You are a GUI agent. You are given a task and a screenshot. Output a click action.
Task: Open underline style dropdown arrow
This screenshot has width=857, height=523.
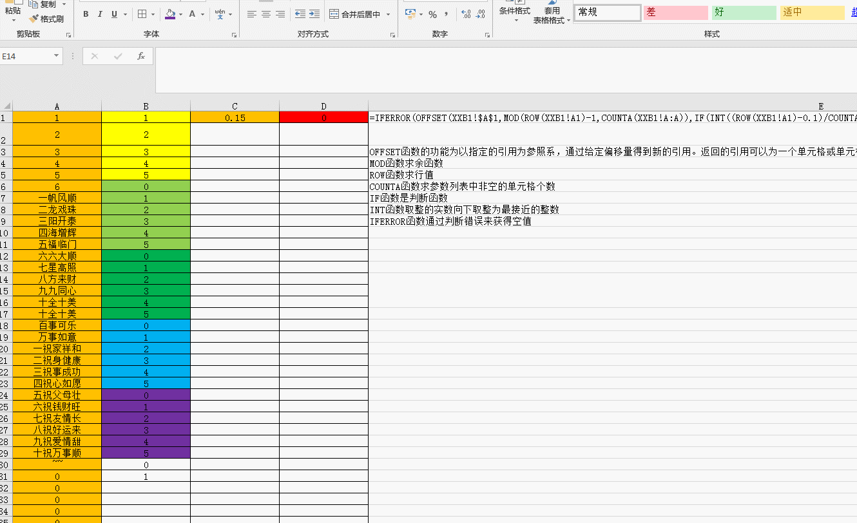click(125, 14)
